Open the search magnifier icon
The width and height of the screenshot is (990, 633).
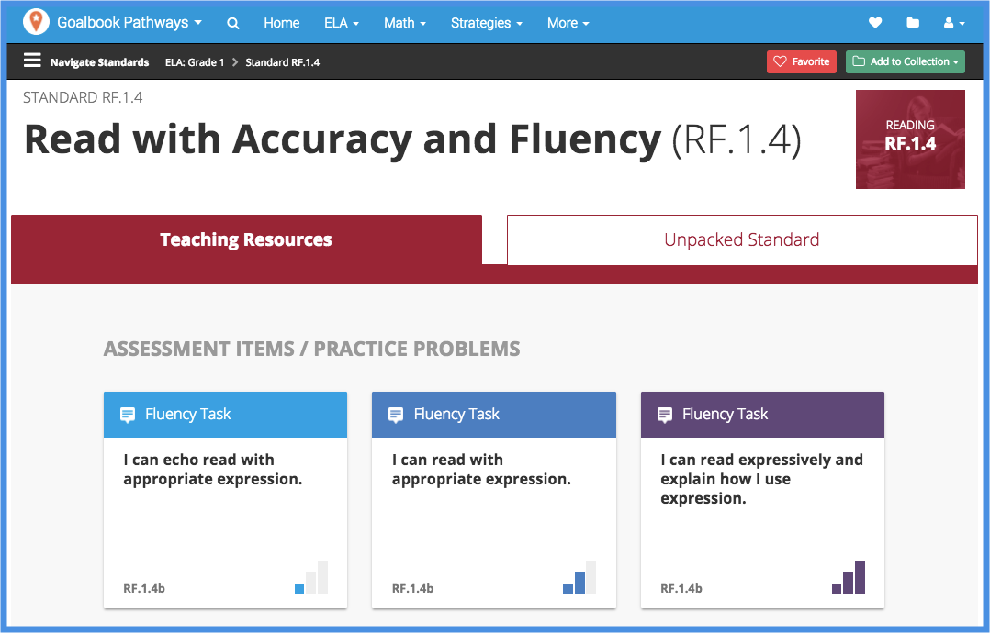[232, 22]
